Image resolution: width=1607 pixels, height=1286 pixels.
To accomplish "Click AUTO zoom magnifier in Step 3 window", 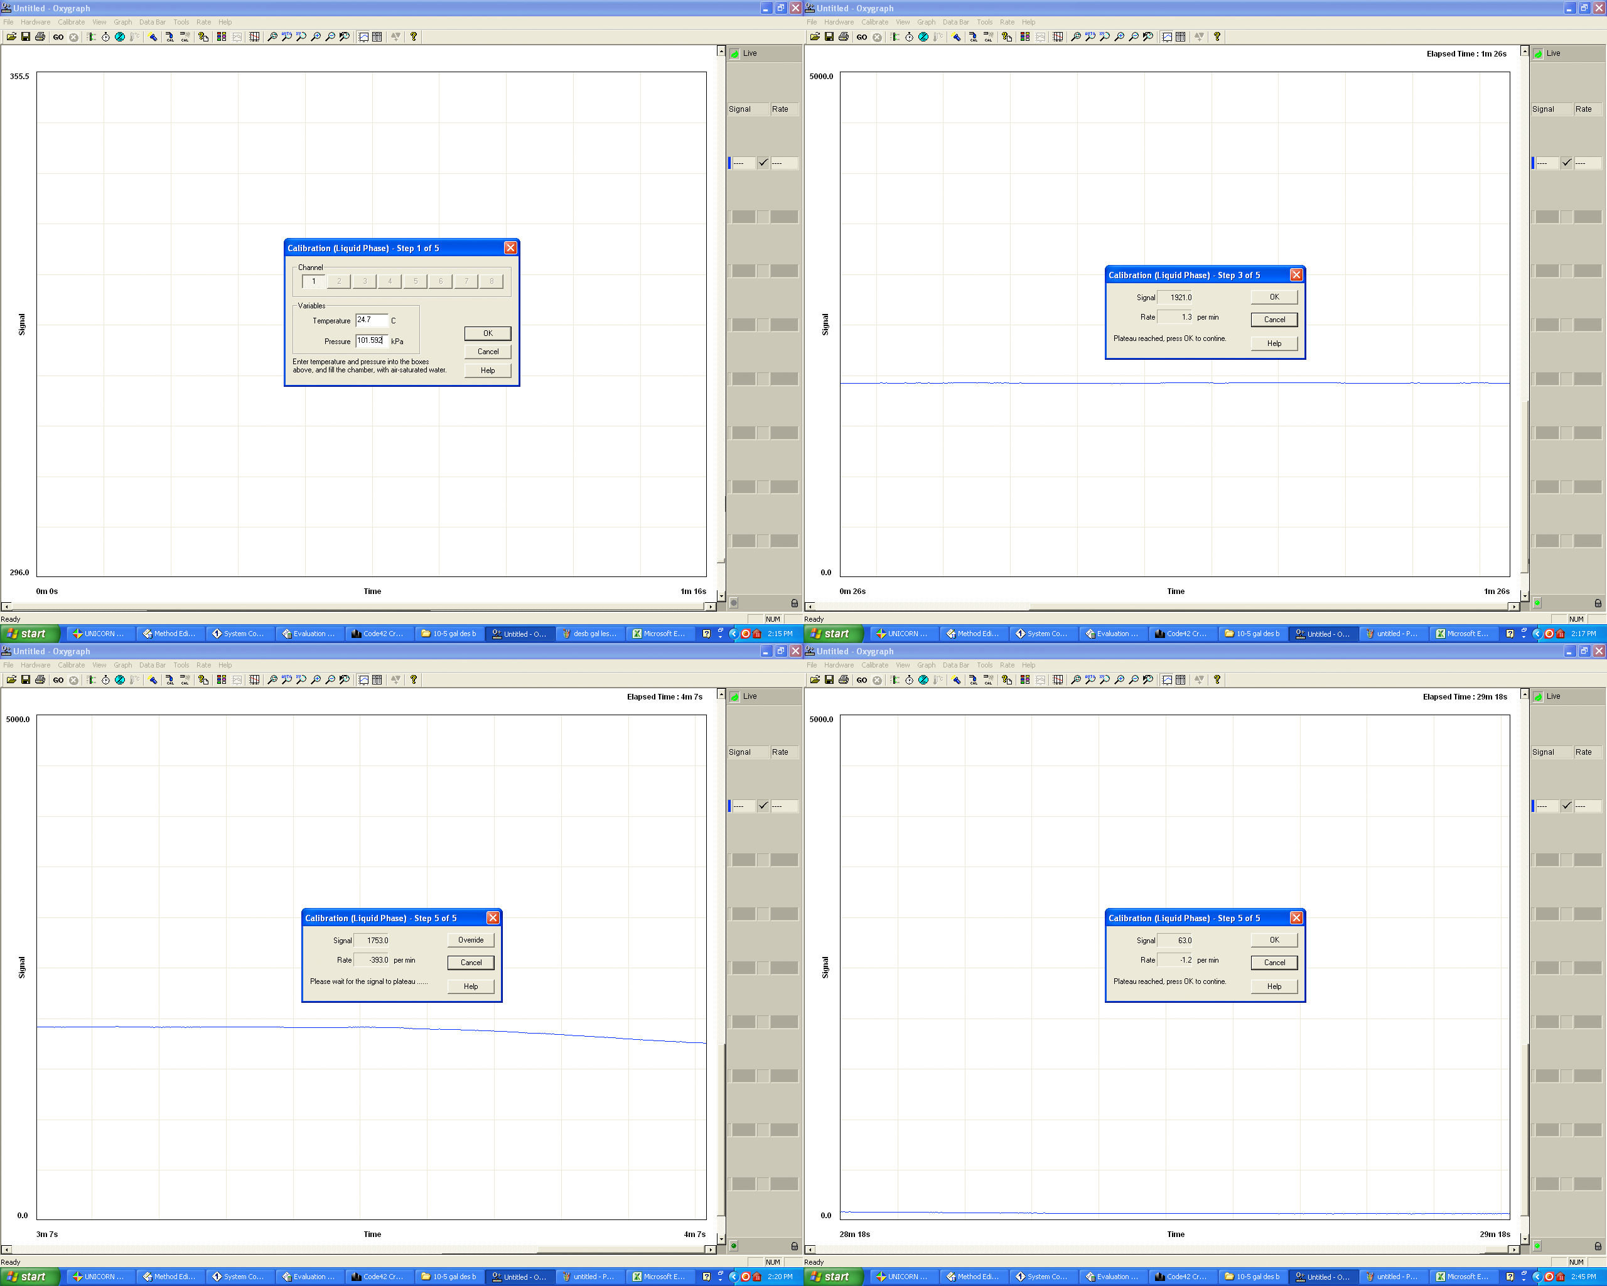I will pos(1090,36).
